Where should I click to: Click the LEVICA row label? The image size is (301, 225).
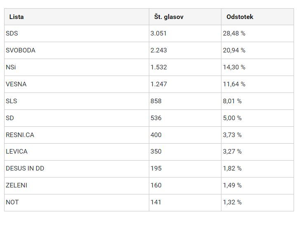click(x=16, y=152)
